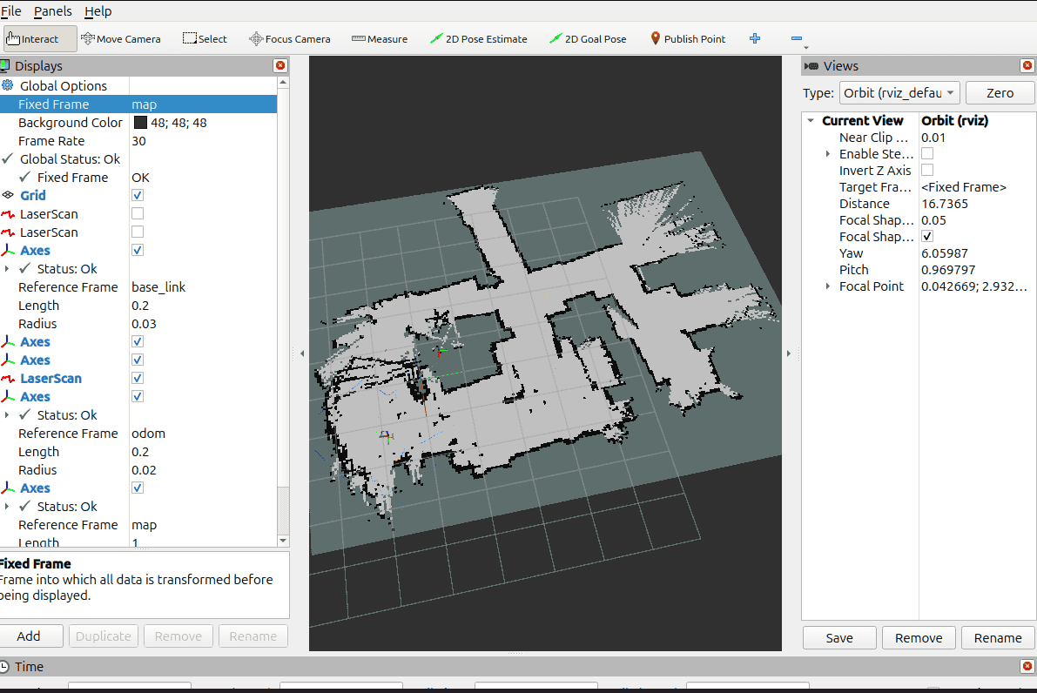The image size is (1037, 693).
Task: Uncheck the Grid display checkbox
Action: tap(138, 196)
